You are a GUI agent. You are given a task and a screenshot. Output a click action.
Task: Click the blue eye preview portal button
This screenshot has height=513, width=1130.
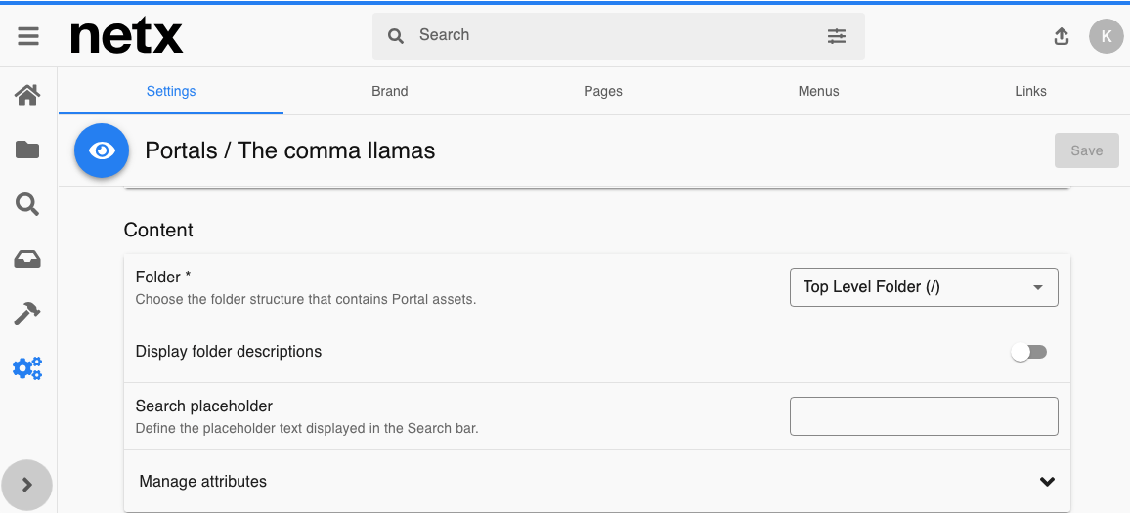click(102, 150)
